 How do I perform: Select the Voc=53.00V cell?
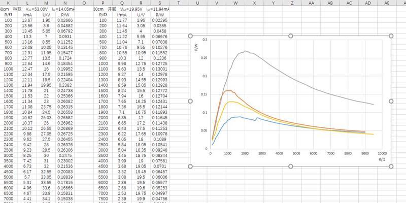click(37, 9)
